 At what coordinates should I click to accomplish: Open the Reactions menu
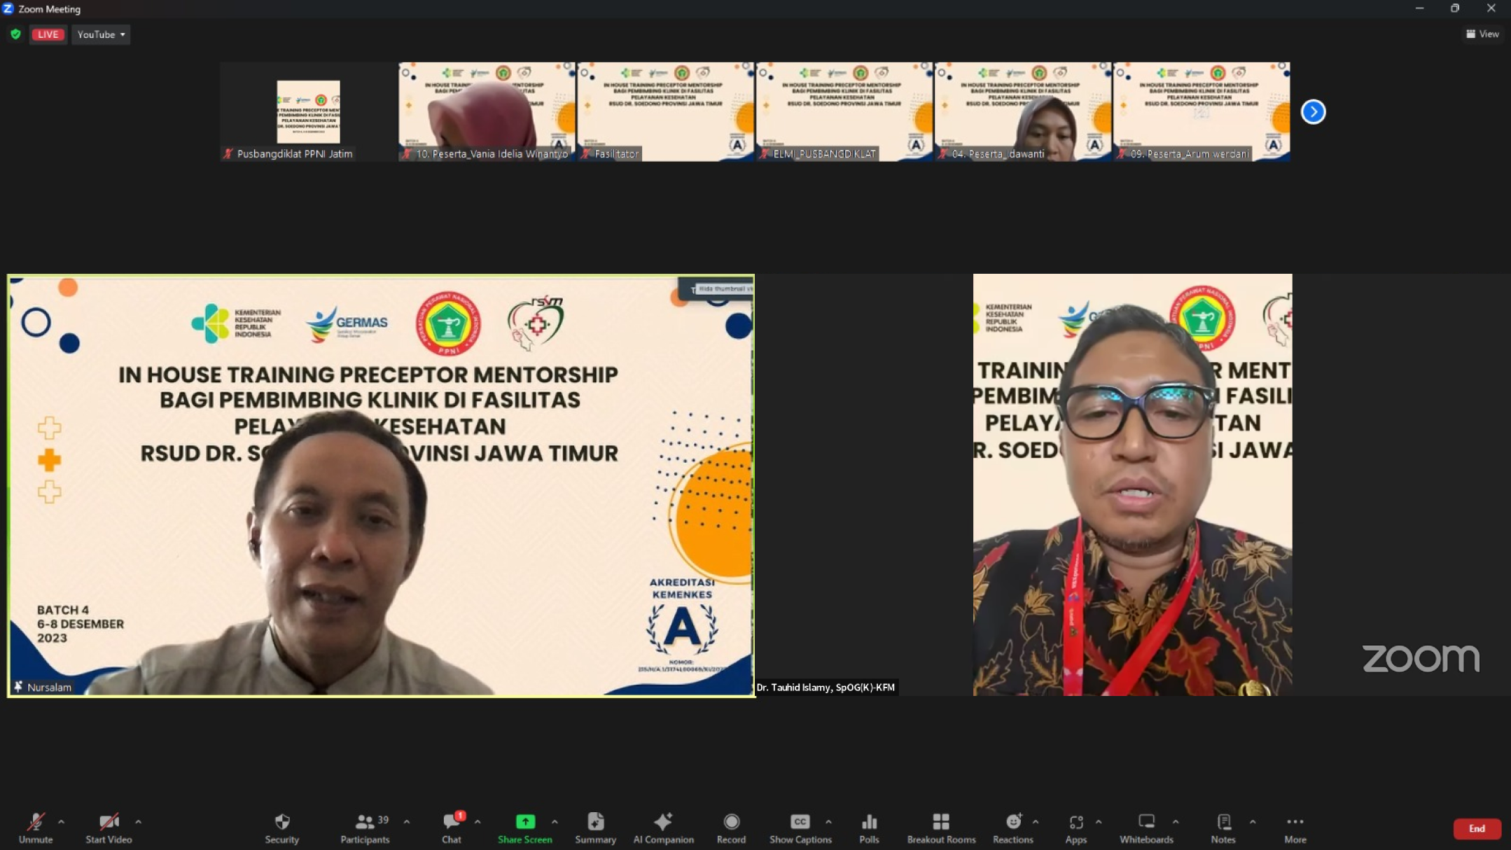tap(1012, 828)
